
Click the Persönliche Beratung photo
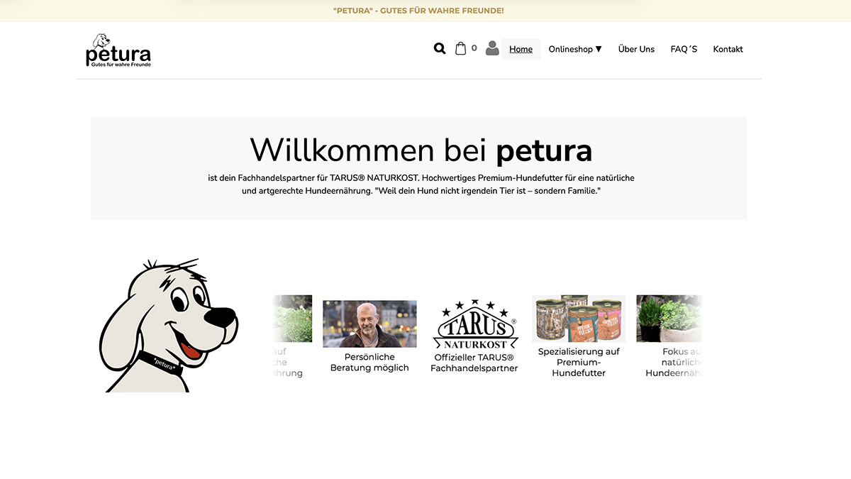pyautogui.click(x=369, y=322)
